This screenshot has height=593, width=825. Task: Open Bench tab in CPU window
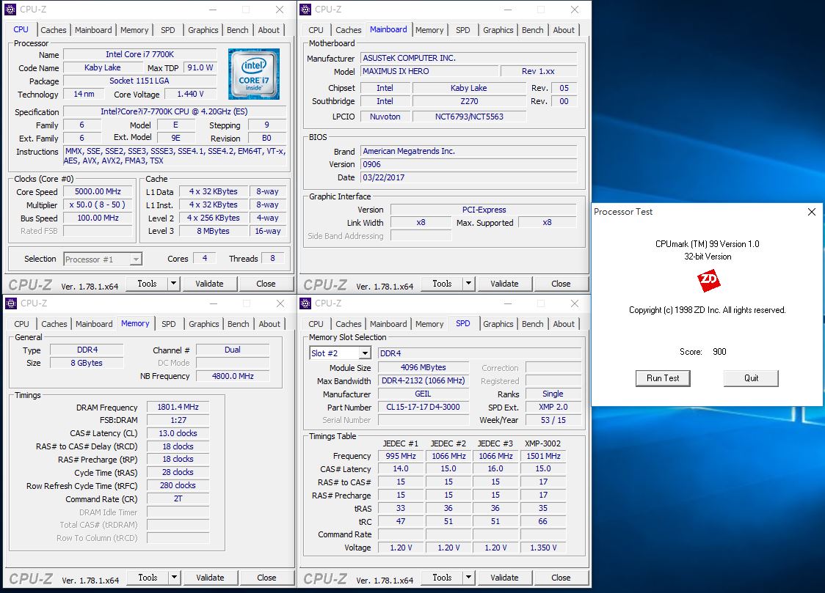click(x=237, y=30)
